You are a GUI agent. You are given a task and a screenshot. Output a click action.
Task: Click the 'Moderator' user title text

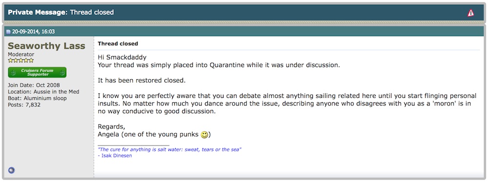click(21, 55)
